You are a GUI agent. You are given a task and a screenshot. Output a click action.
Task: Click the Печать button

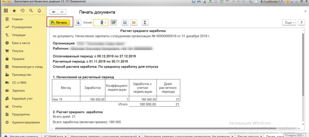coord(60,23)
